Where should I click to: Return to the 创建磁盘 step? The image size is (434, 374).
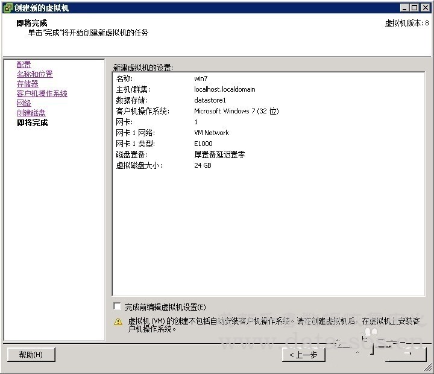31,113
